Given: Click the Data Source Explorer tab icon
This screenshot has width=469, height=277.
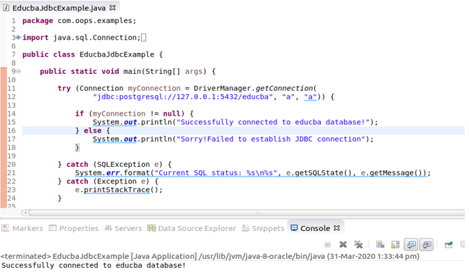Looking at the screenshot, I should [x=151, y=228].
